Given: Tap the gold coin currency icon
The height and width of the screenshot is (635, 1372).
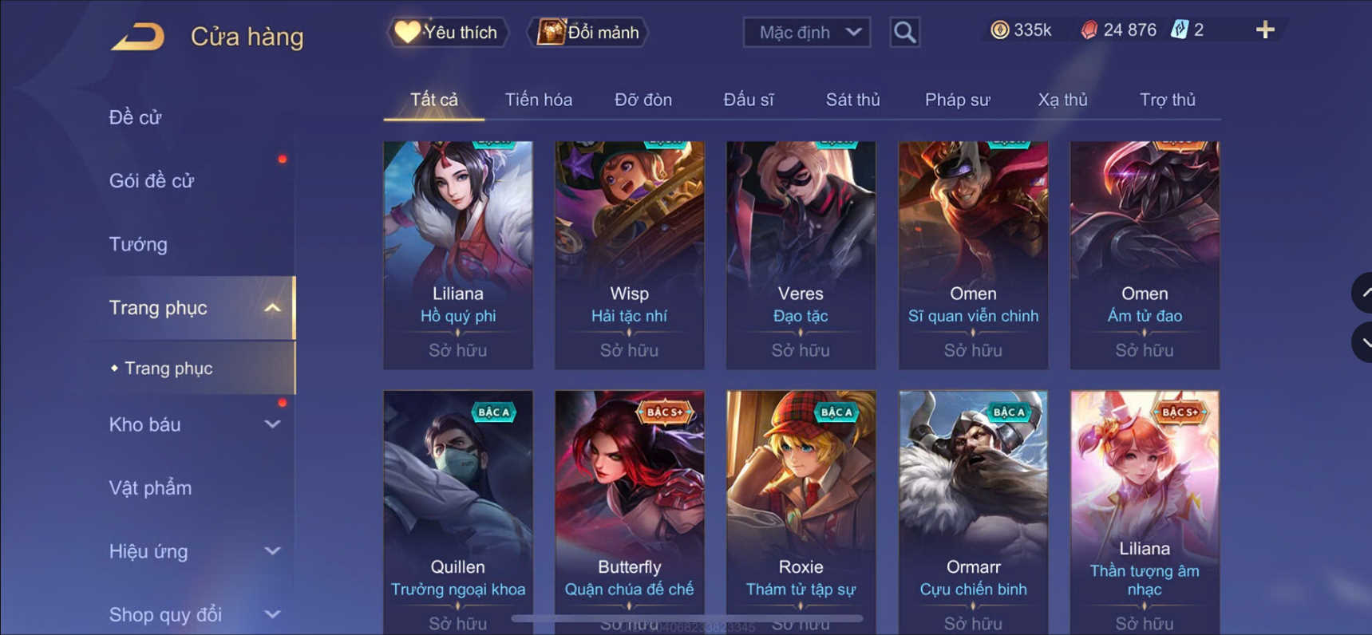Looking at the screenshot, I should point(999,30).
